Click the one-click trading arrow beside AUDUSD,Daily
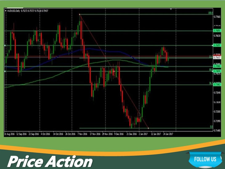Image resolution: width=225 pixels, height=169 pixels. coord(6,10)
